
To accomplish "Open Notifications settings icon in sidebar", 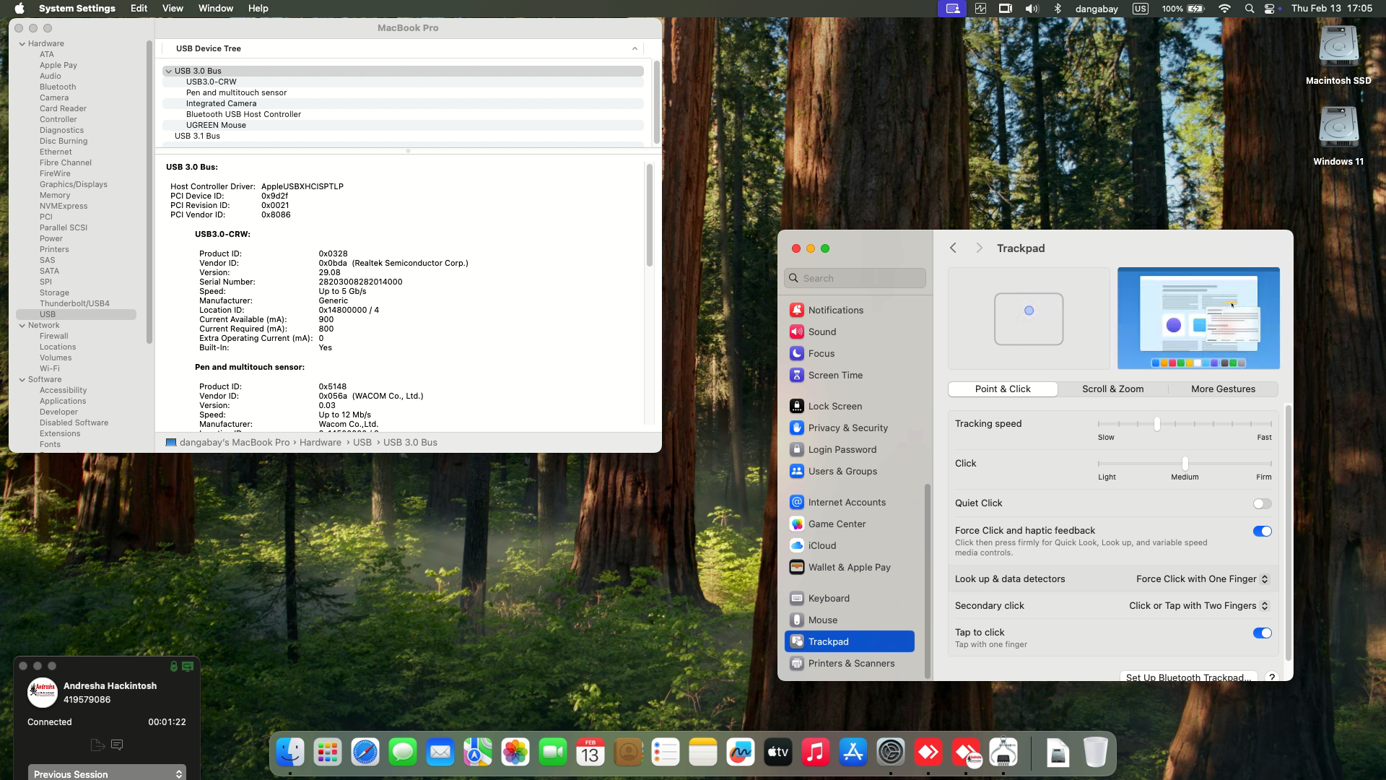I will [x=797, y=310].
